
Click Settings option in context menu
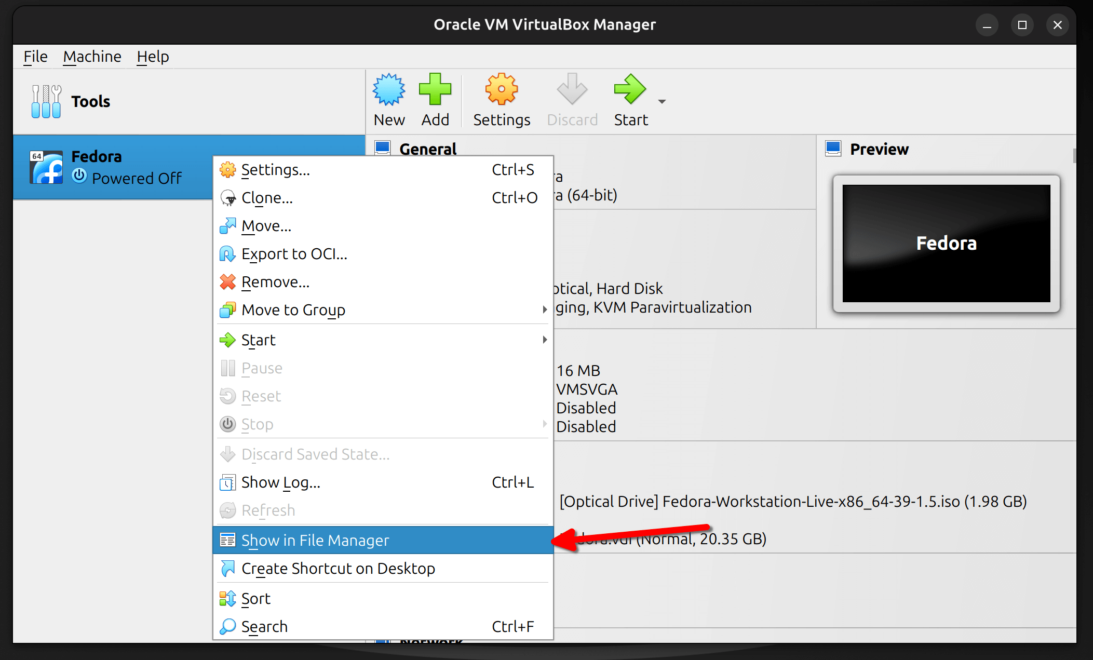pyautogui.click(x=276, y=170)
